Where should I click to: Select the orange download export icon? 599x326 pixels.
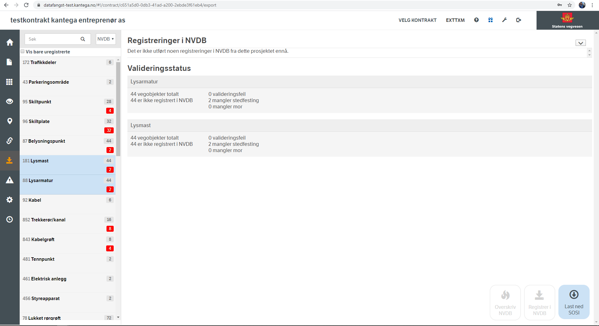pyautogui.click(x=10, y=160)
